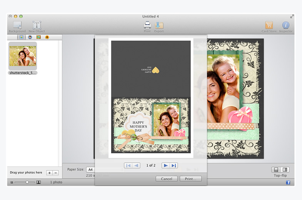Open the sunflower clipart tab

click(47, 37)
